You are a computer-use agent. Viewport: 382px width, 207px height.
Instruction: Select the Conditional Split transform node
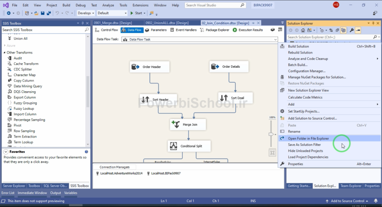pyautogui.click(x=189, y=146)
